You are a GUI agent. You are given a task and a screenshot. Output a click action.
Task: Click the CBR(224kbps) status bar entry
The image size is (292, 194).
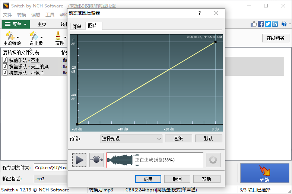click(x=161, y=190)
